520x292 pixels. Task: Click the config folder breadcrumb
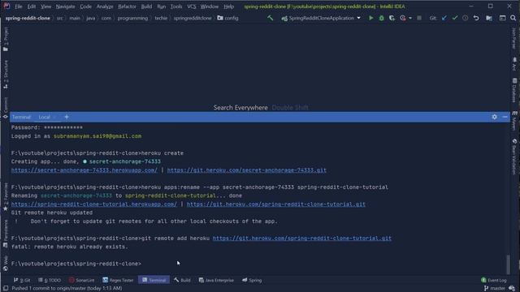(x=227, y=18)
